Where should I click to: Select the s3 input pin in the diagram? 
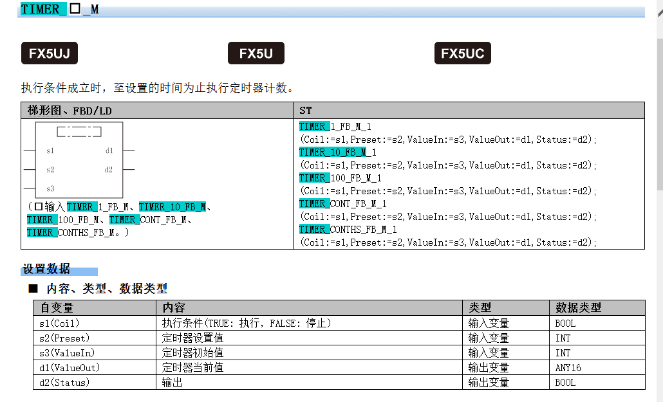click(x=50, y=188)
